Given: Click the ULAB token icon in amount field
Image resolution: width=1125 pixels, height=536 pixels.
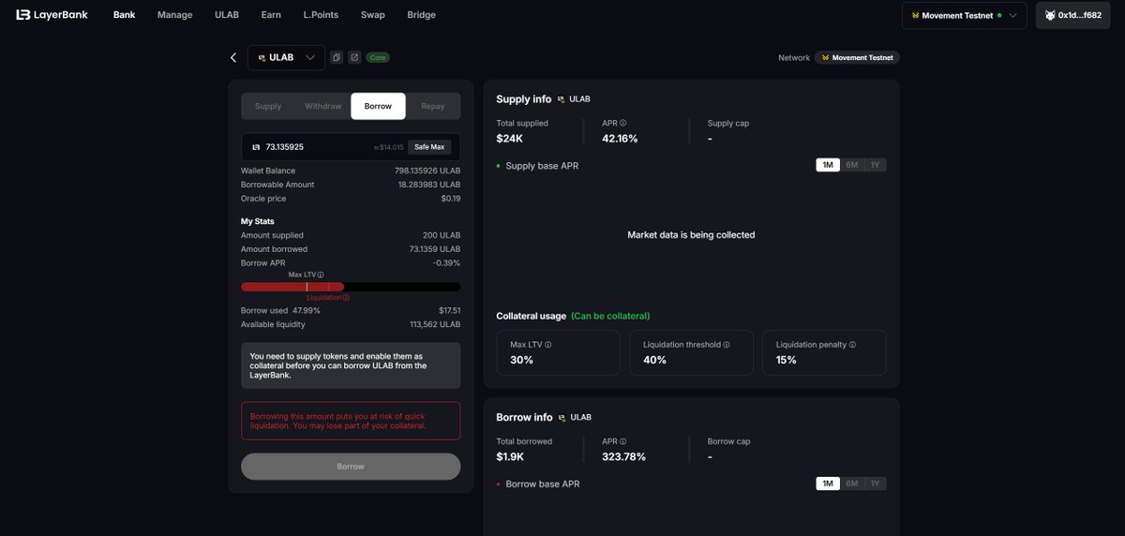Looking at the screenshot, I should coord(256,147).
